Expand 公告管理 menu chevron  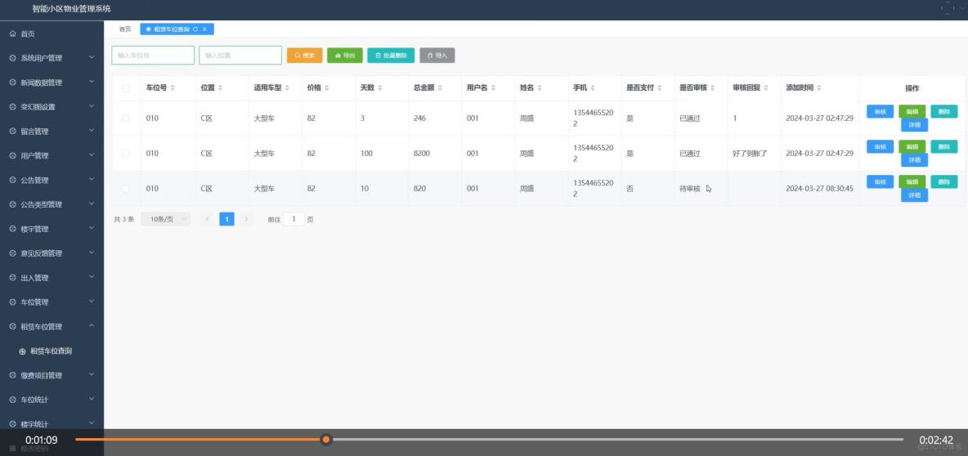click(x=92, y=180)
